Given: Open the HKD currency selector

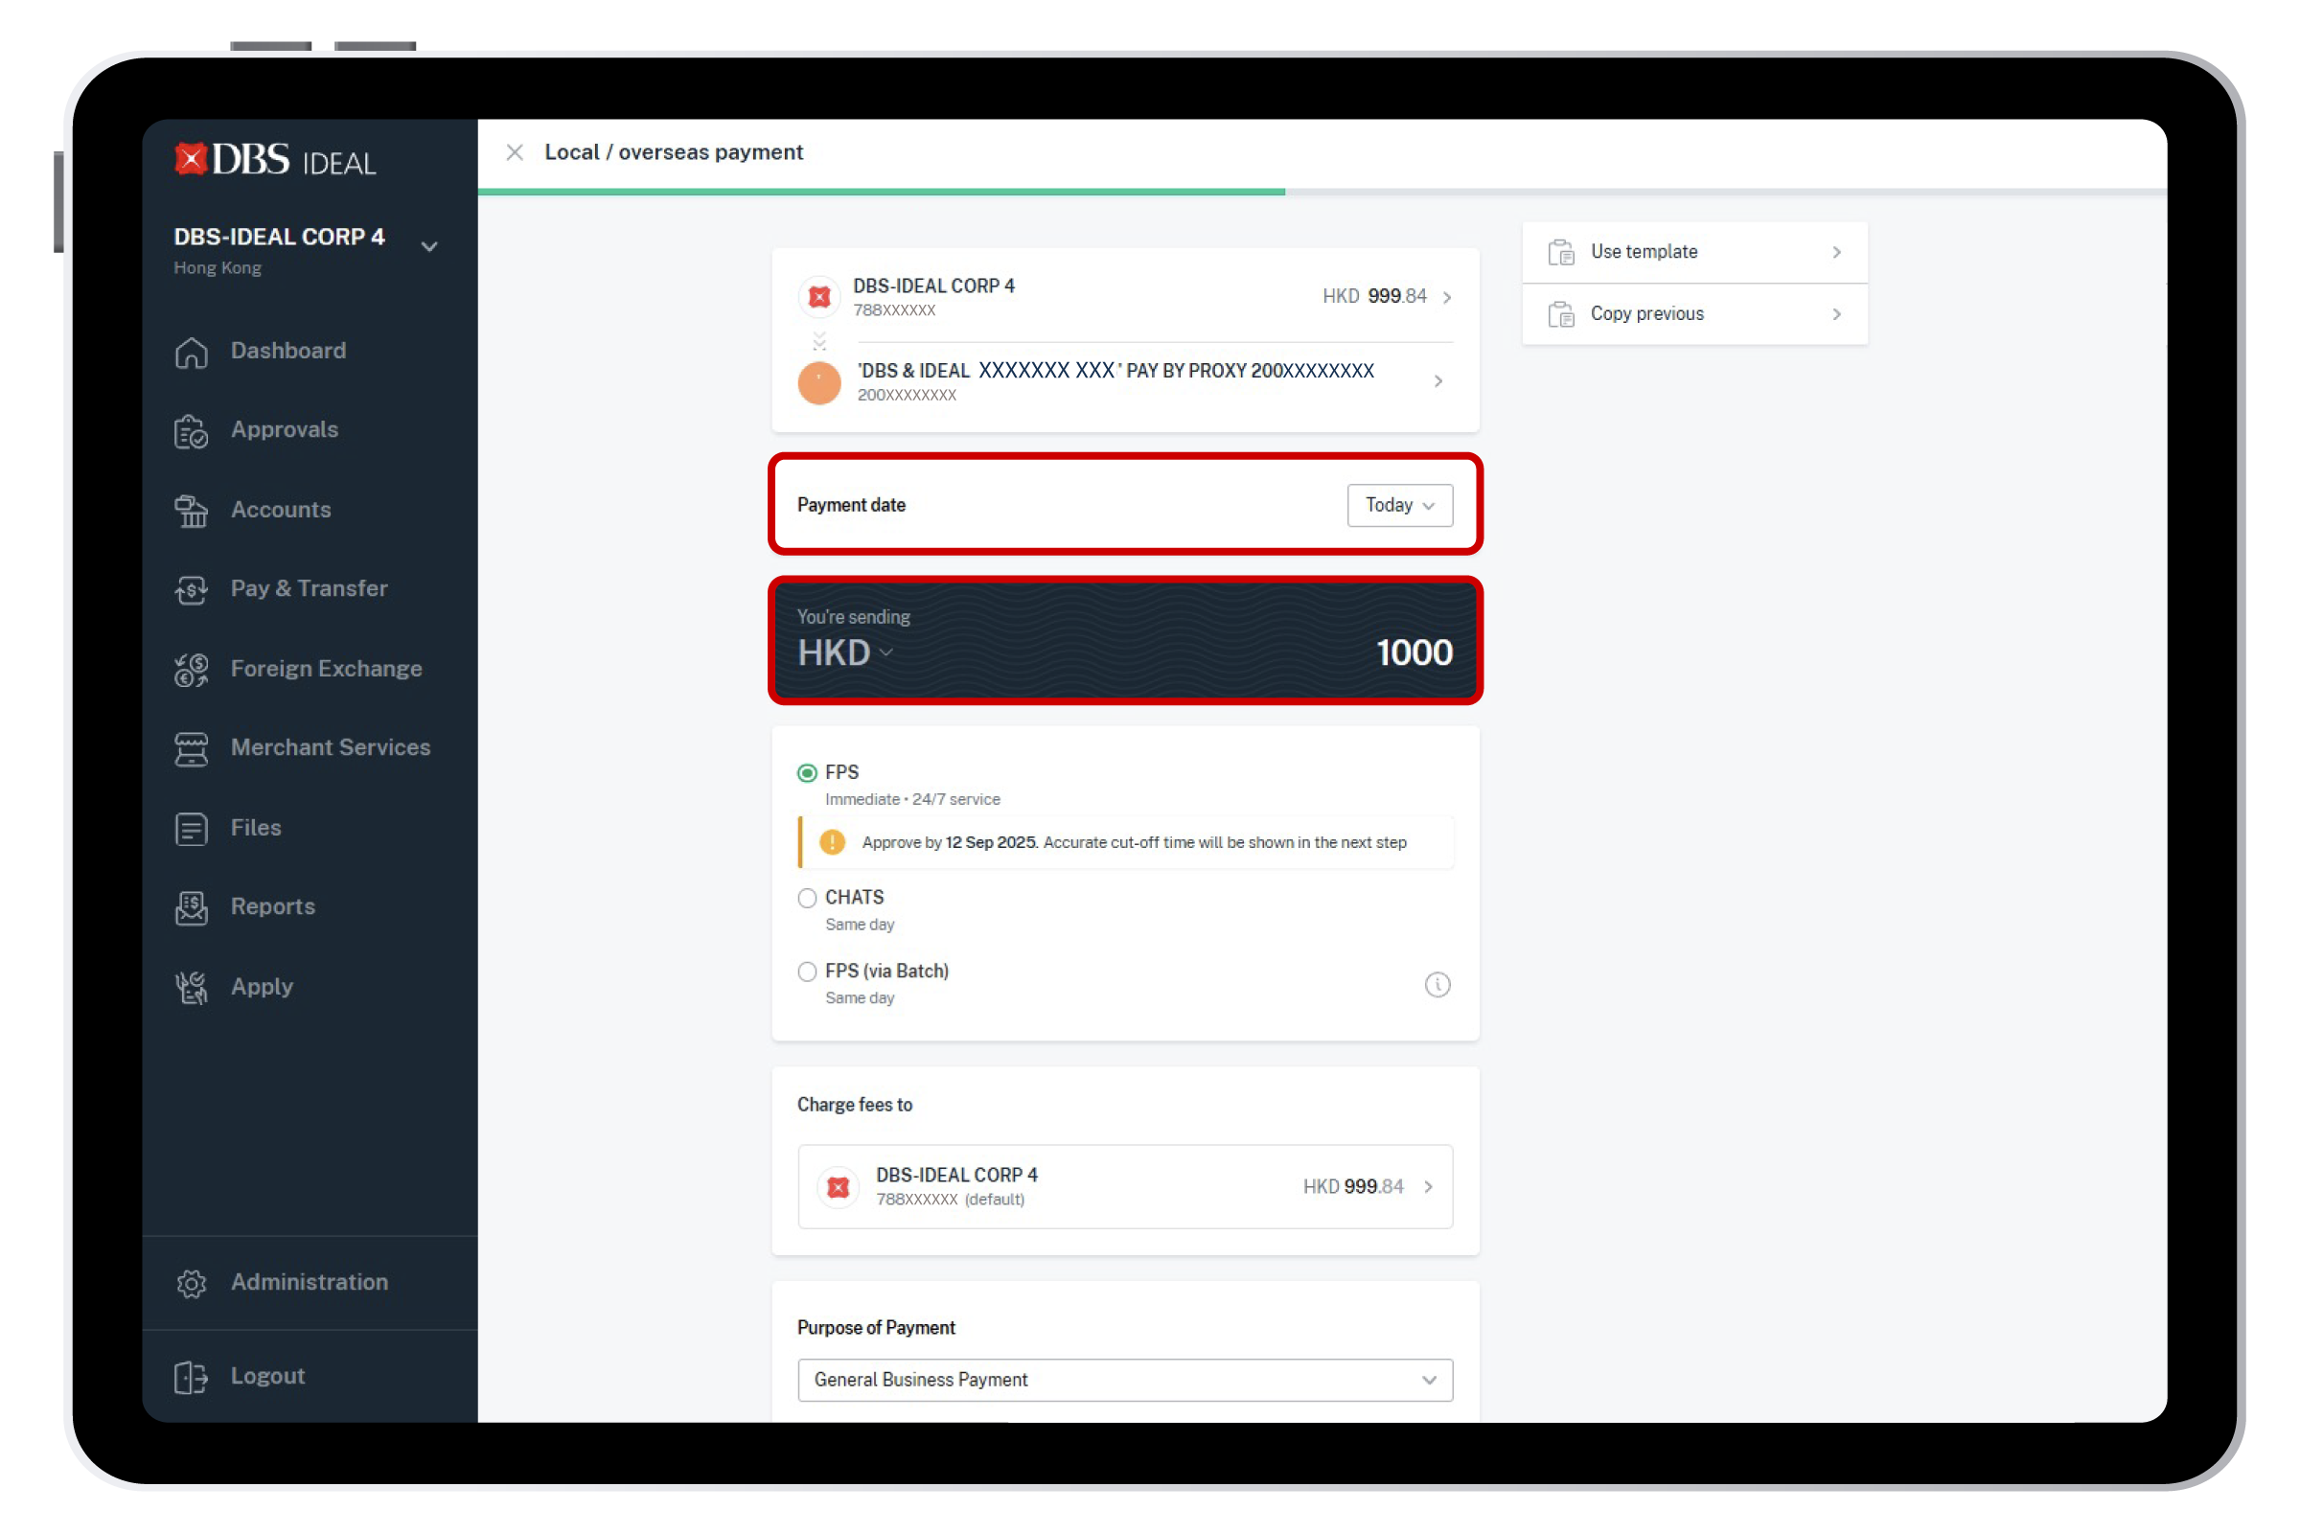Looking at the screenshot, I should [845, 653].
